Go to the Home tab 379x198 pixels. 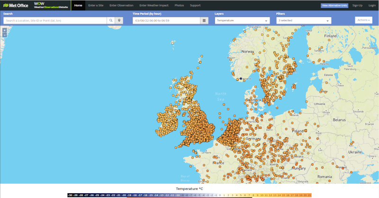(x=78, y=5)
